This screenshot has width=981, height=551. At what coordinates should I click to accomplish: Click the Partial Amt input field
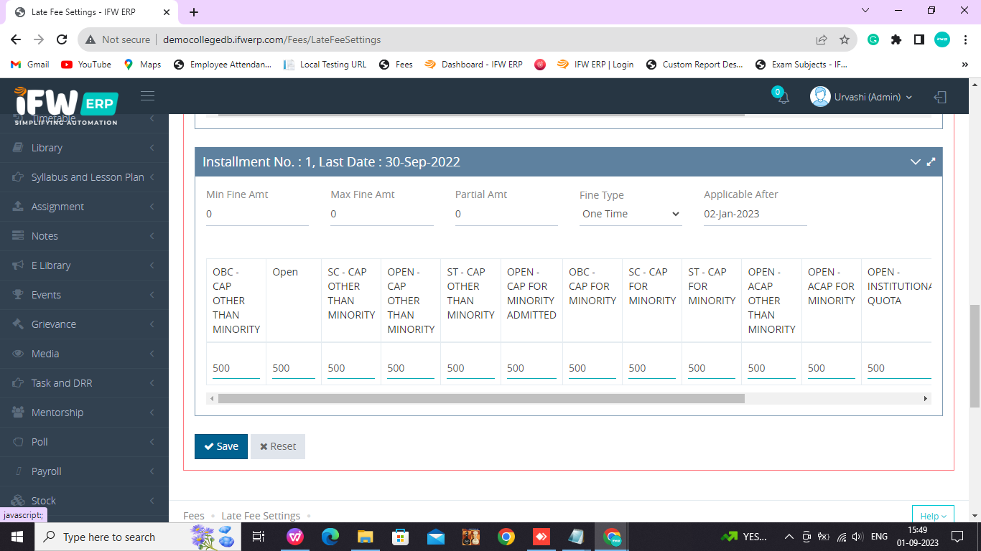click(x=506, y=214)
